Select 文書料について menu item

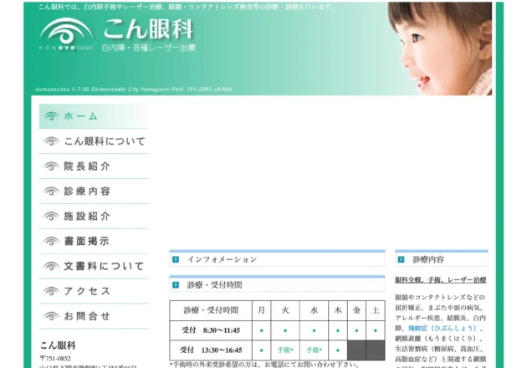(x=94, y=266)
